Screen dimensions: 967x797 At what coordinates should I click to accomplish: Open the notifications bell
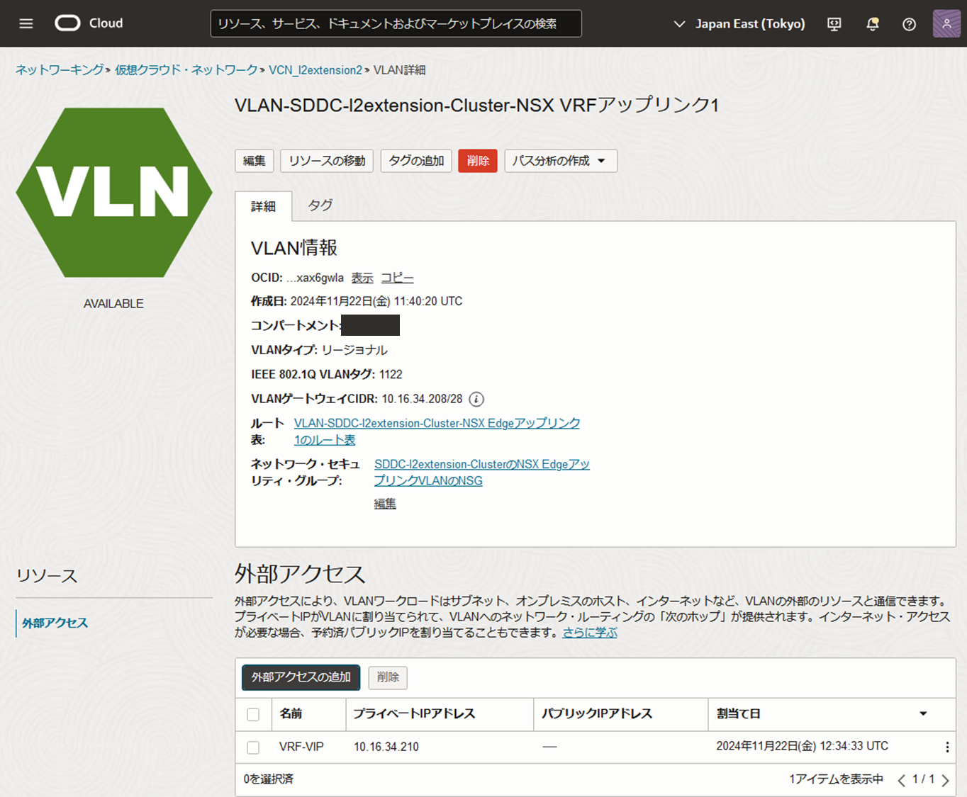click(873, 24)
